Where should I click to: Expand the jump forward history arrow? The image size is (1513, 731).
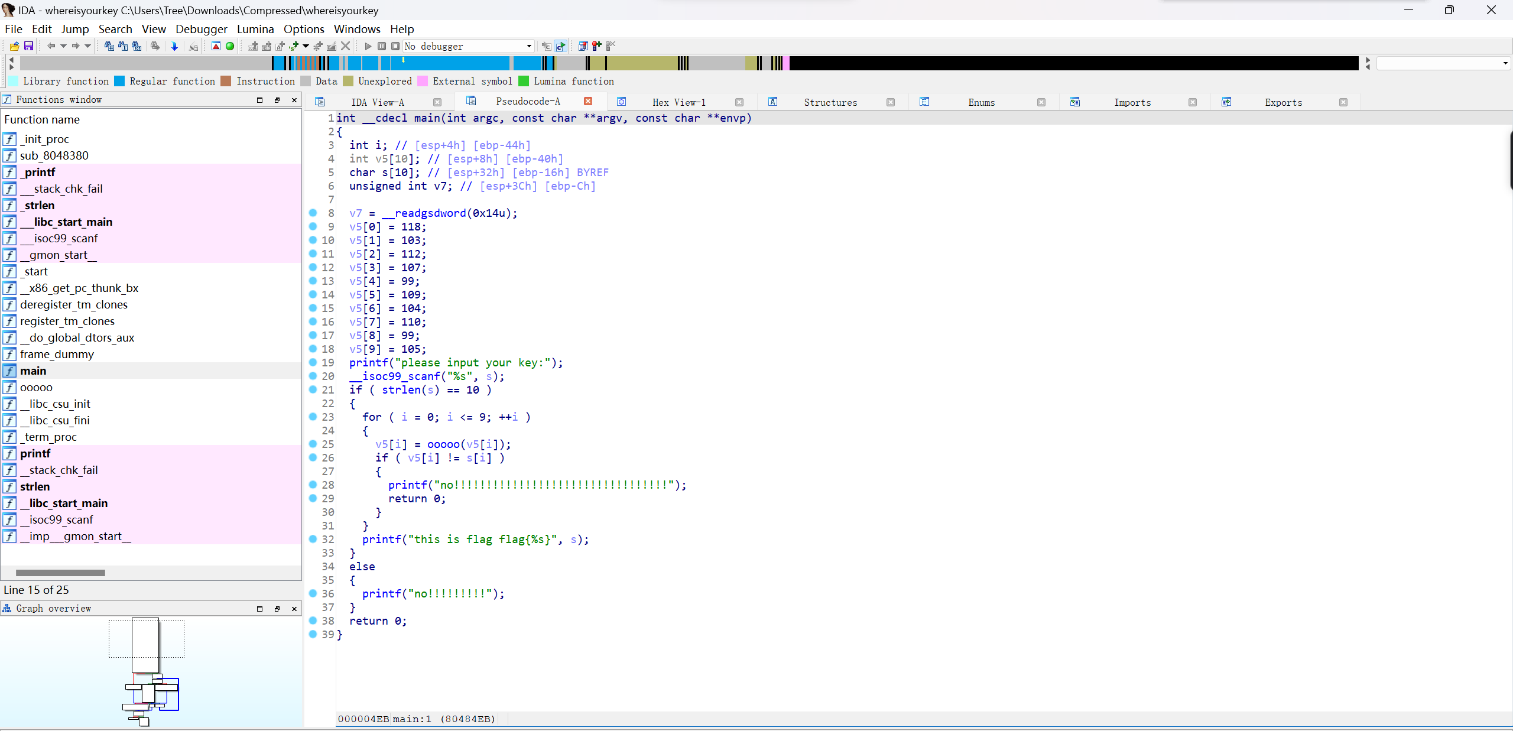(x=87, y=46)
